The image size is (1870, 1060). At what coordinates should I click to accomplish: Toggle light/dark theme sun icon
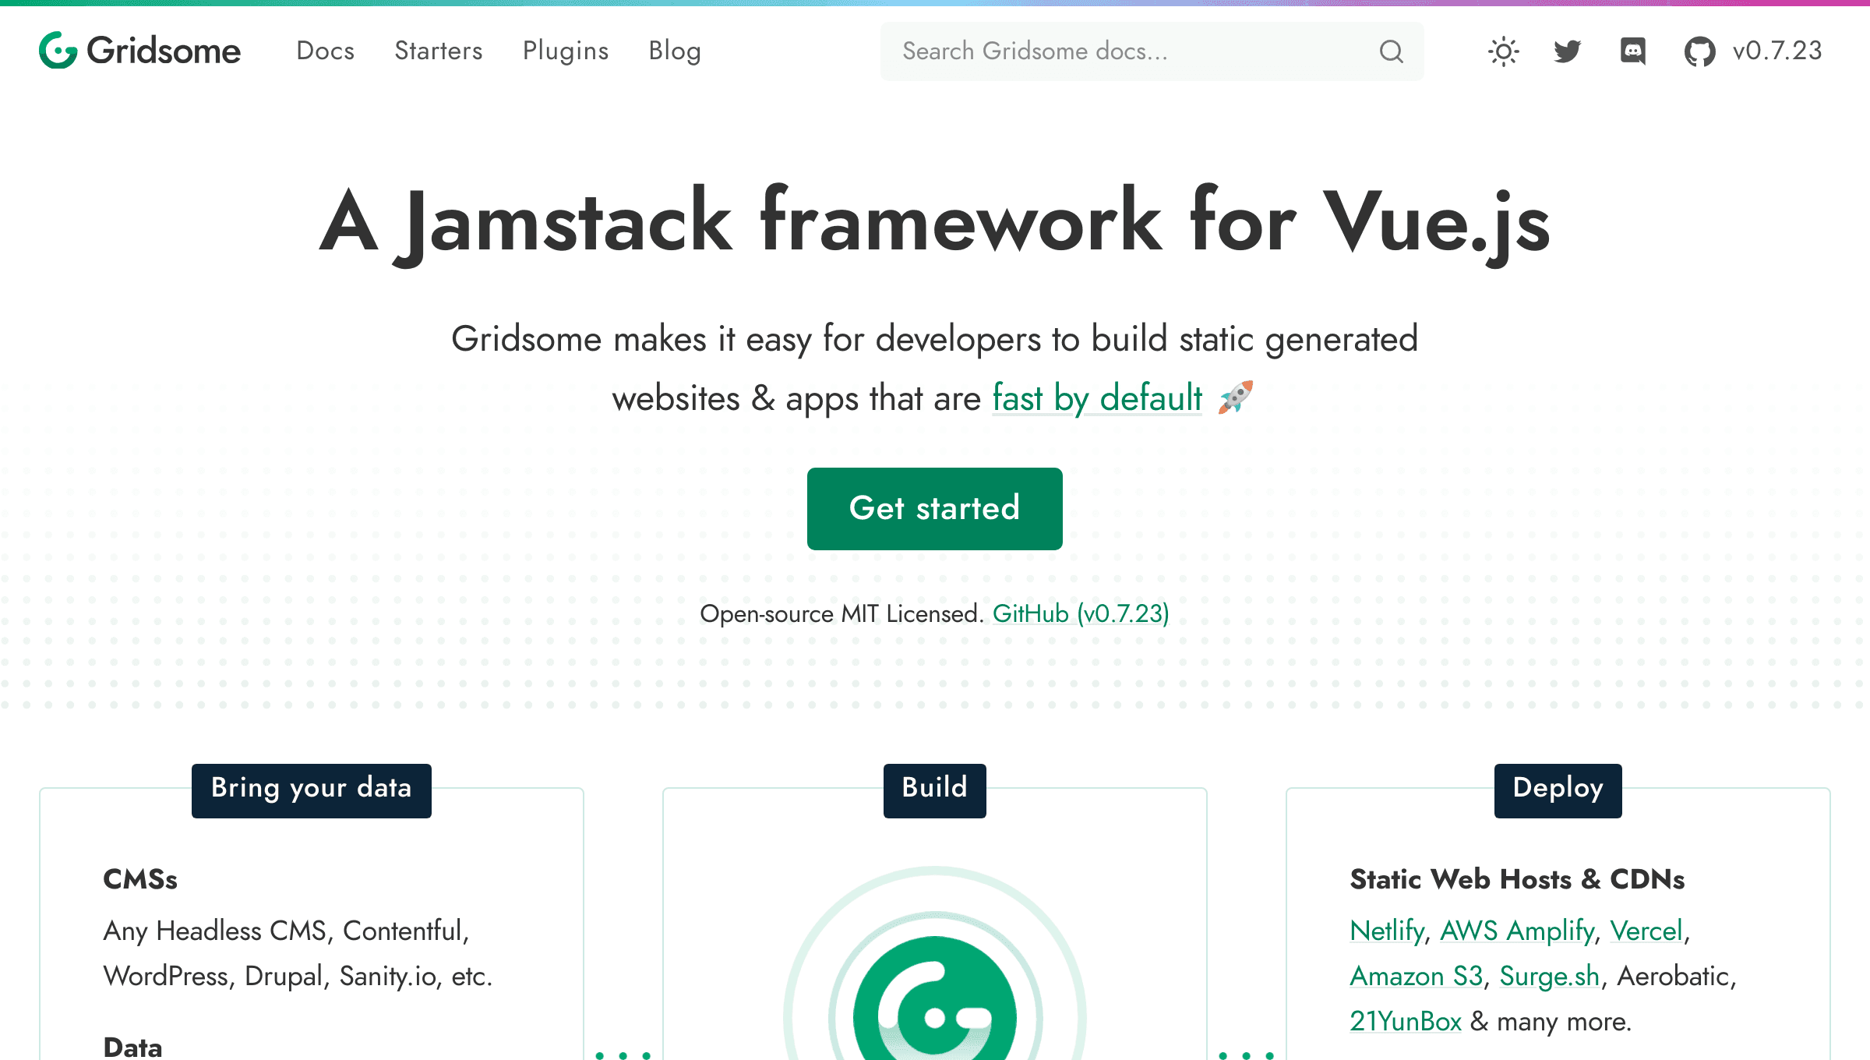pyautogui.click(x=1503, y=51)
